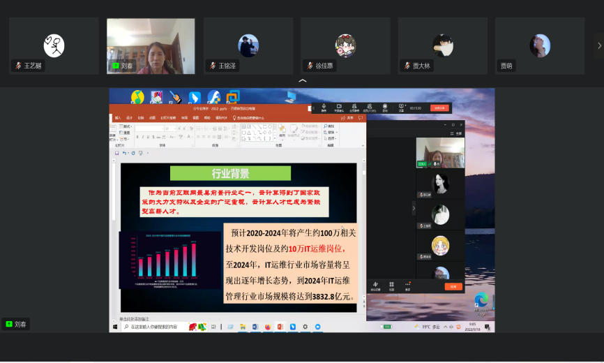Click the Bold formatting icon

point(138,138)
